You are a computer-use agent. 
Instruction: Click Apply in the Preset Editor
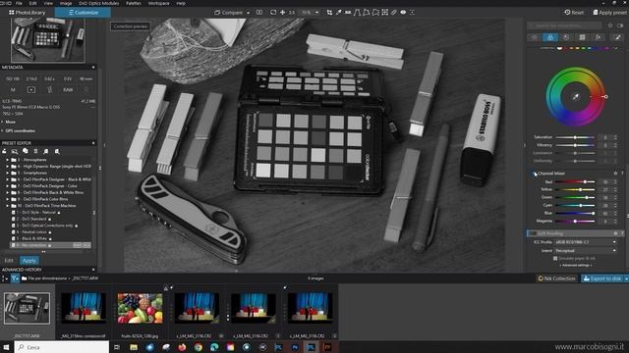(x=29, y=261)
